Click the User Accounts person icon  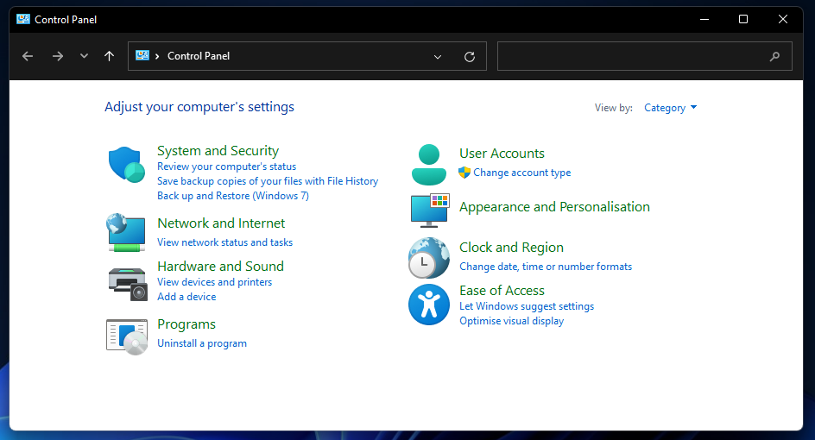pos(429,164)
